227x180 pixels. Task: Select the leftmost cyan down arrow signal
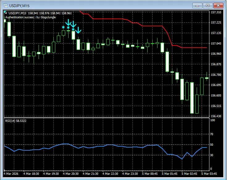68,23
